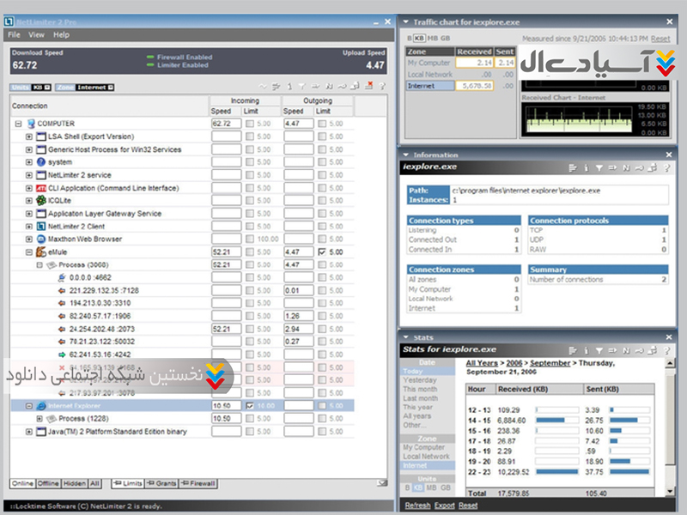Collapse the eMule tree node
The width and height of the screenshot is (687, 515).
[28, 252]
